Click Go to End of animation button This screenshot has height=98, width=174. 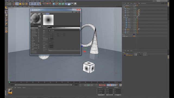(x=97, y=85)
